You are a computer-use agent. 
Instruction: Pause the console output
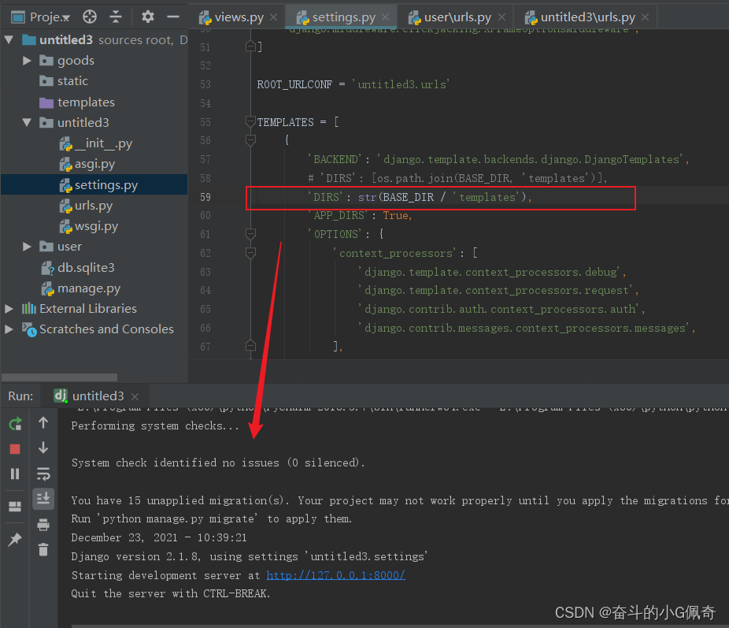[x=14, y=474]
